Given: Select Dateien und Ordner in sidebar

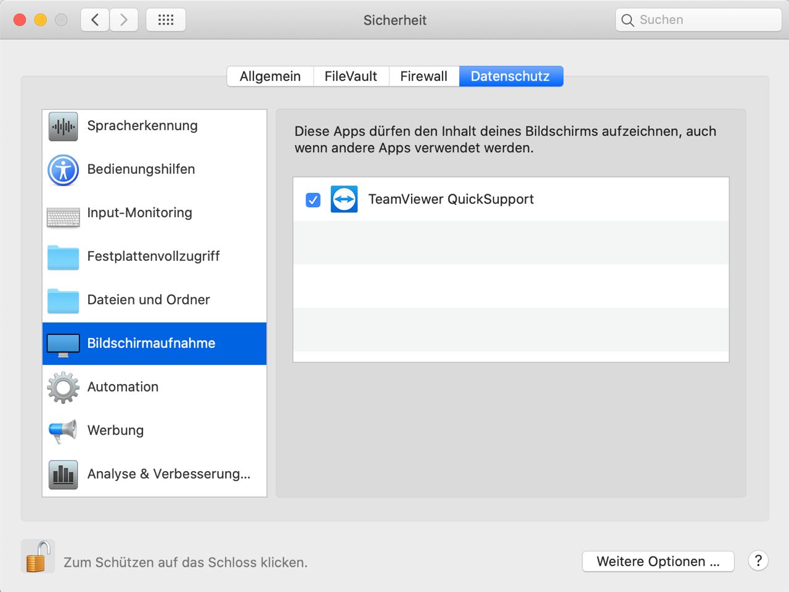Looking at the screenshot, I should (x=149, y=300).
